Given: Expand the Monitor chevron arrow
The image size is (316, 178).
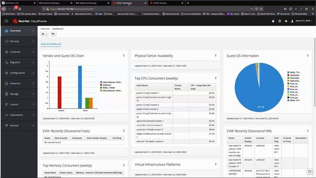Looking at the screenshot, I should pos(33,125).
